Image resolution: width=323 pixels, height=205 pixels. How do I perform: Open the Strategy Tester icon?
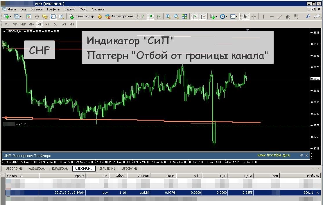[61, 16]
